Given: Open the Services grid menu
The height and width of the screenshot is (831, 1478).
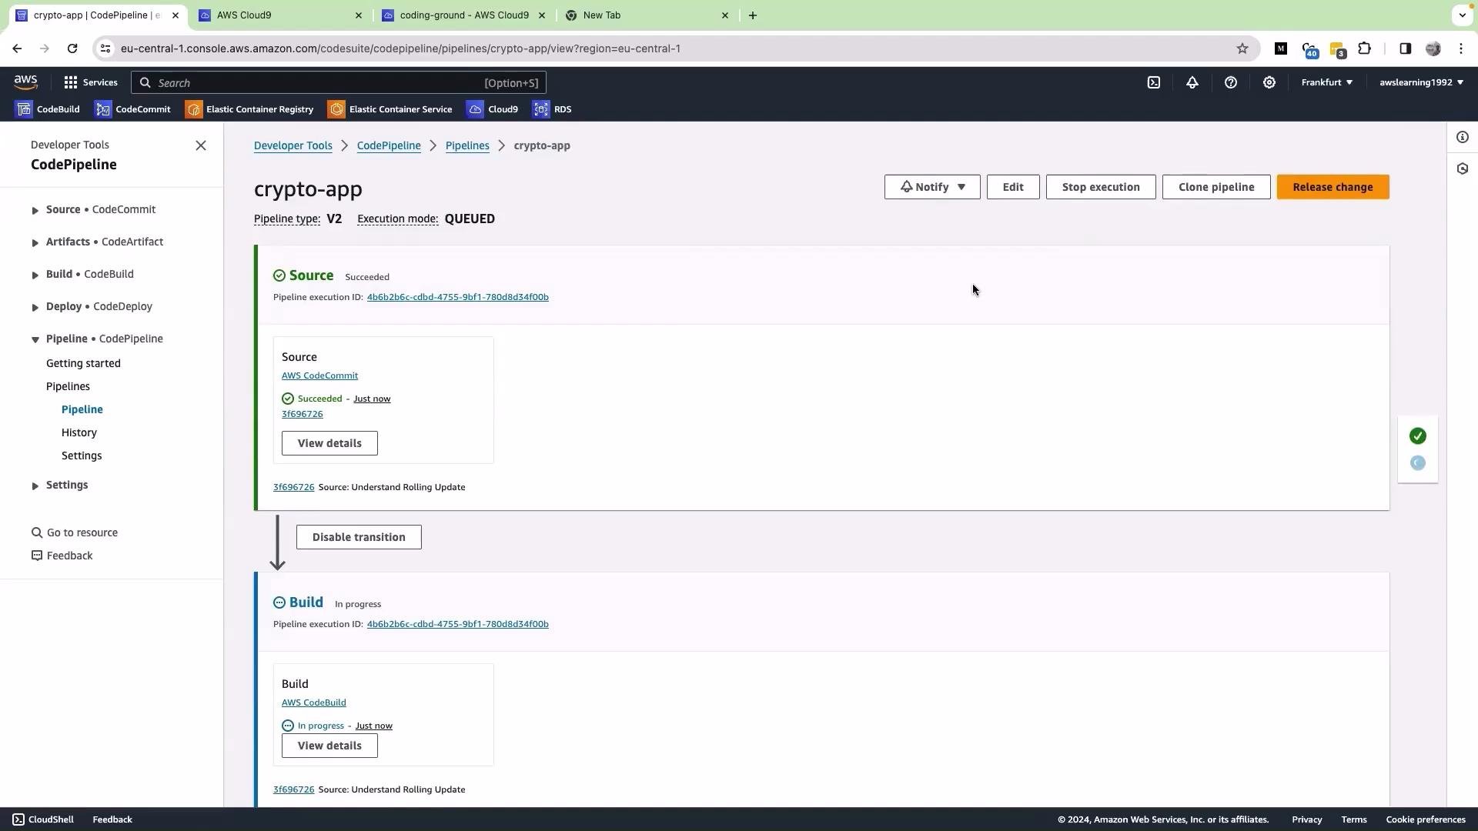Looking at the screenshot, I should pos(91,82).
